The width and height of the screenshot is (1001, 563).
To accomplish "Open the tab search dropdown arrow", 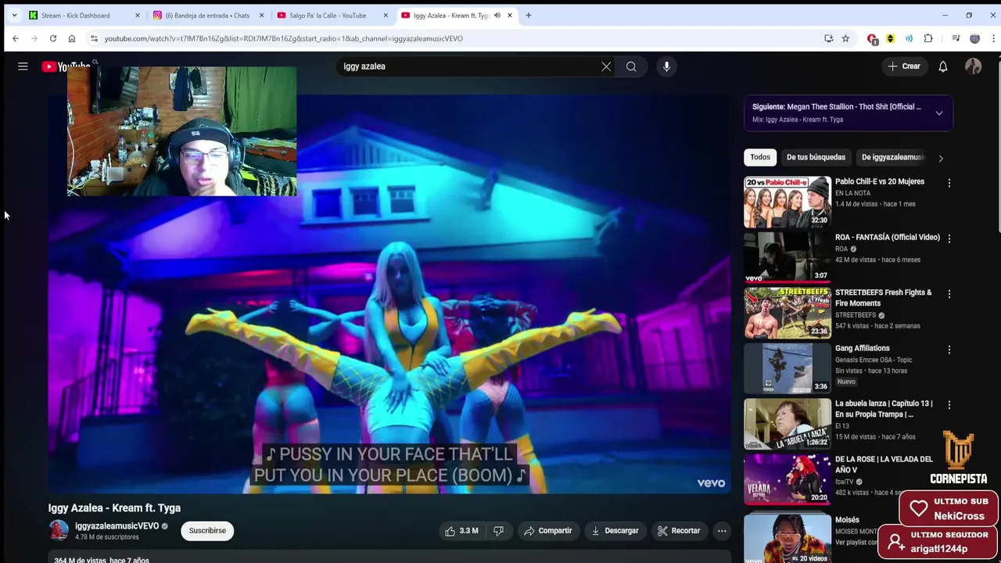I will point(14,16).
